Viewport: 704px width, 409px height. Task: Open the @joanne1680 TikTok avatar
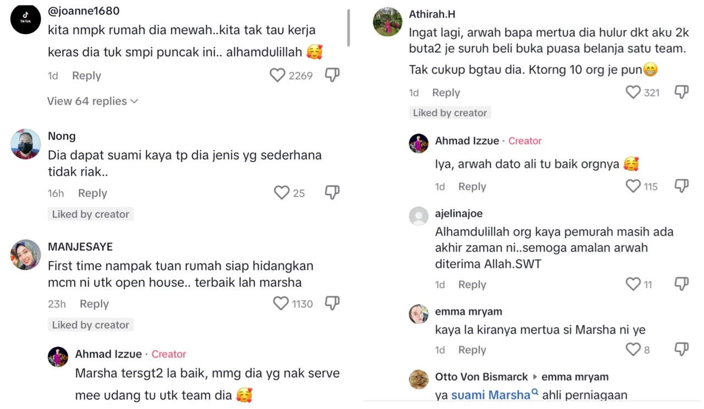(26, 19)
